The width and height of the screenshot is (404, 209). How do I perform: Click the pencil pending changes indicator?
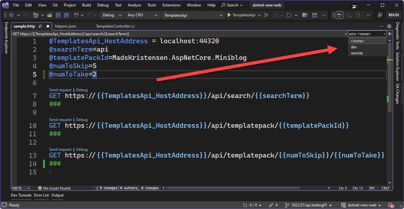[274, 205]
